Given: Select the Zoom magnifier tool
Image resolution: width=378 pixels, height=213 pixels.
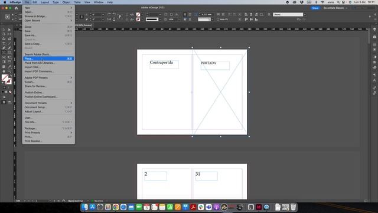Looking at the screenshot, I should tap(9, 71).
